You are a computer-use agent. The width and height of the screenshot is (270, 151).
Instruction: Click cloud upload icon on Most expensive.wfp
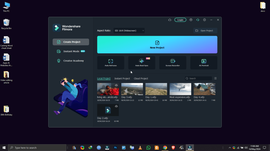coord(189,85)
